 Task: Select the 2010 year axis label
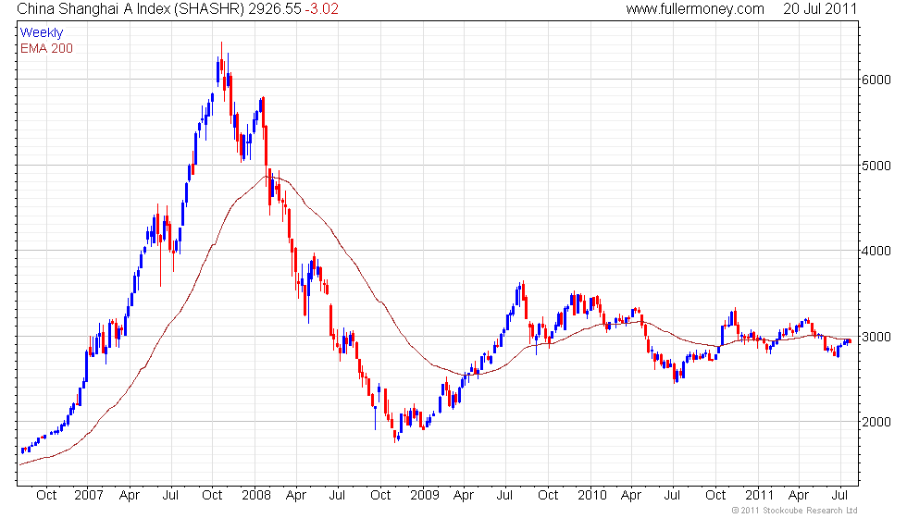[592, 496]
